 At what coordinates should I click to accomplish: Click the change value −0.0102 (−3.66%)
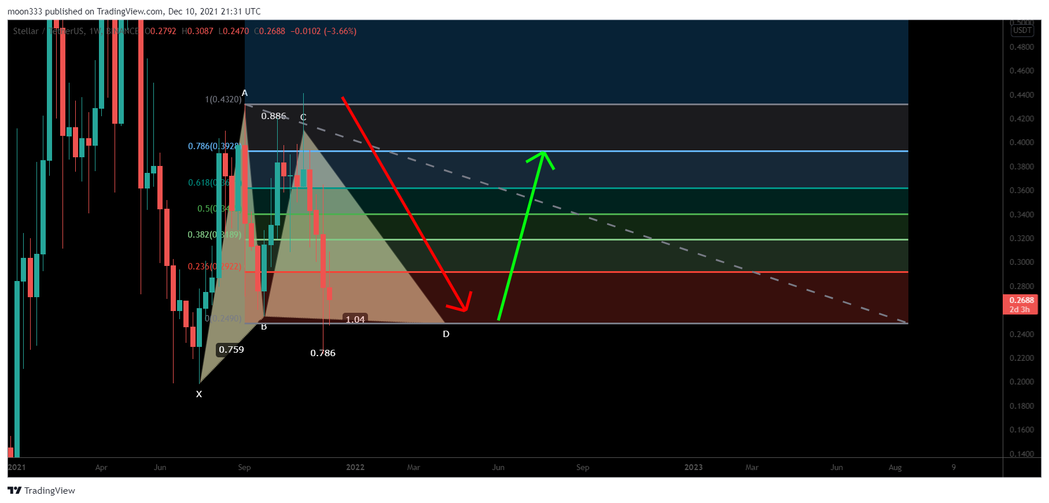(323, 31)
